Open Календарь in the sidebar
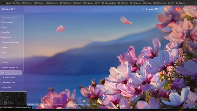197x111 pixels. [6, 37]
